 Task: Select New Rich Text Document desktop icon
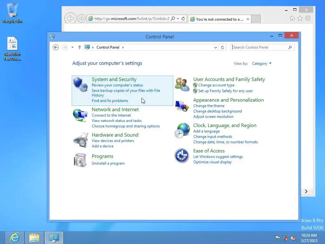click(x=12, y=49)
